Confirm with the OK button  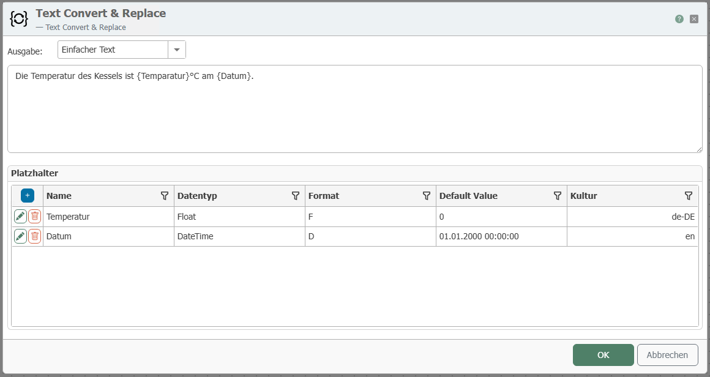pyautogui.click(x=603, y=355)
